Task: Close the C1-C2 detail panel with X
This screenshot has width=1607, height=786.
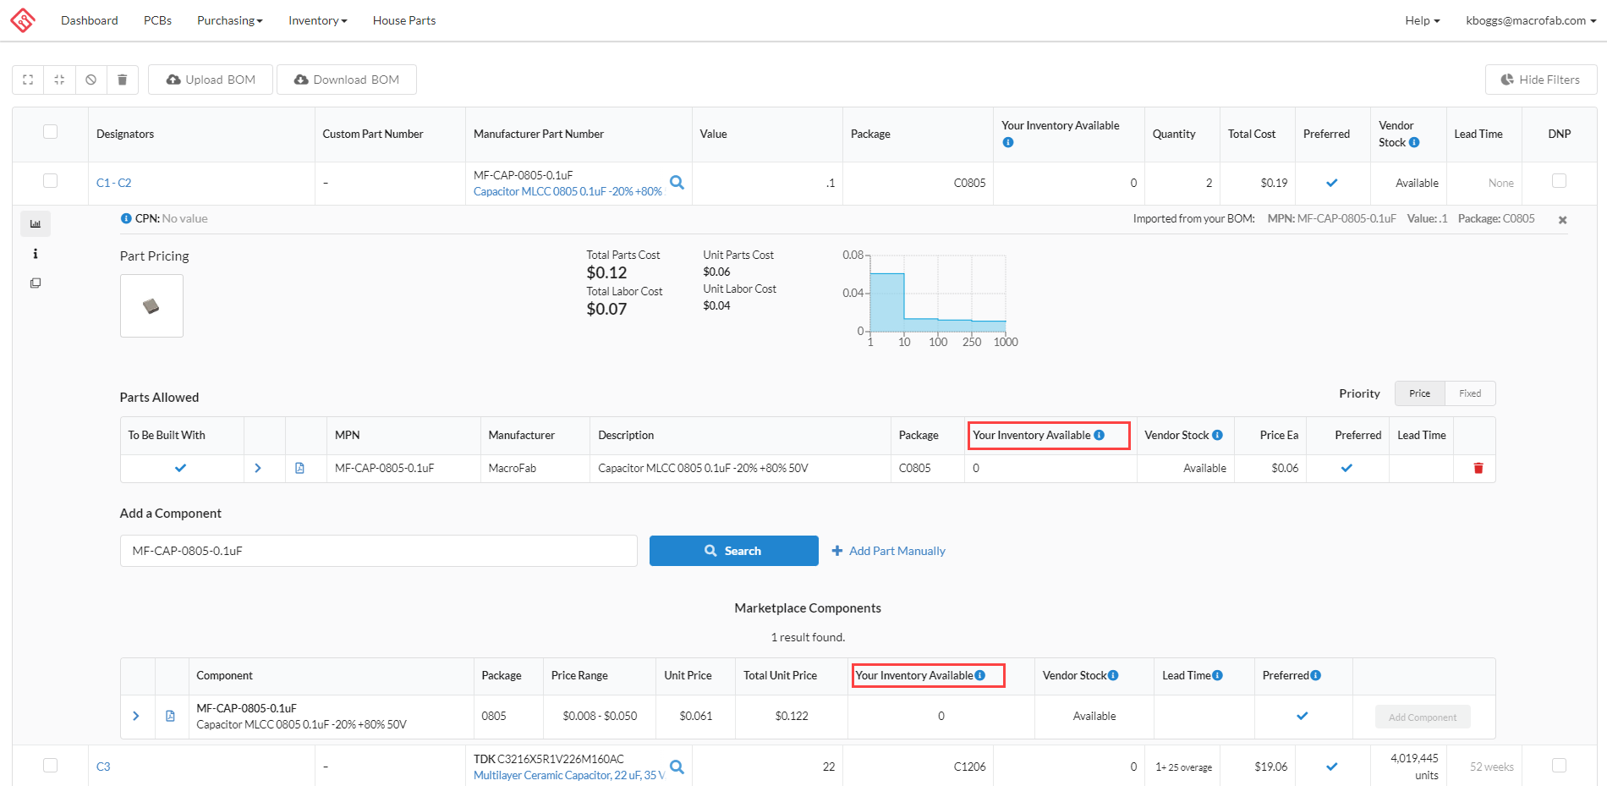Action: 1562,220
